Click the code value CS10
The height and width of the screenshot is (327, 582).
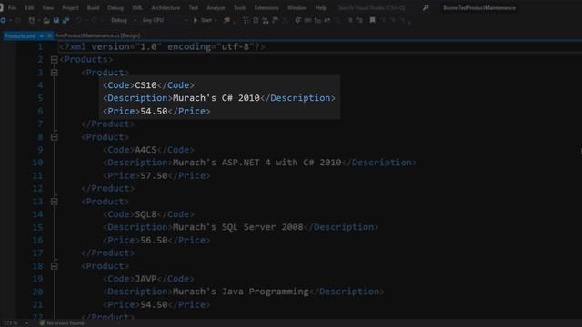point(145,85)
